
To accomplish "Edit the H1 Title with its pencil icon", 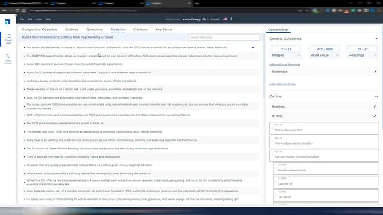I will tap(375, 116).
